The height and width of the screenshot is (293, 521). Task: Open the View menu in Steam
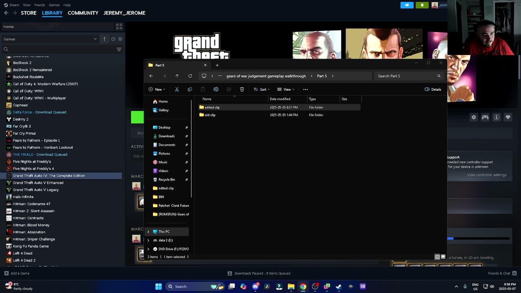tap(26, 5)
